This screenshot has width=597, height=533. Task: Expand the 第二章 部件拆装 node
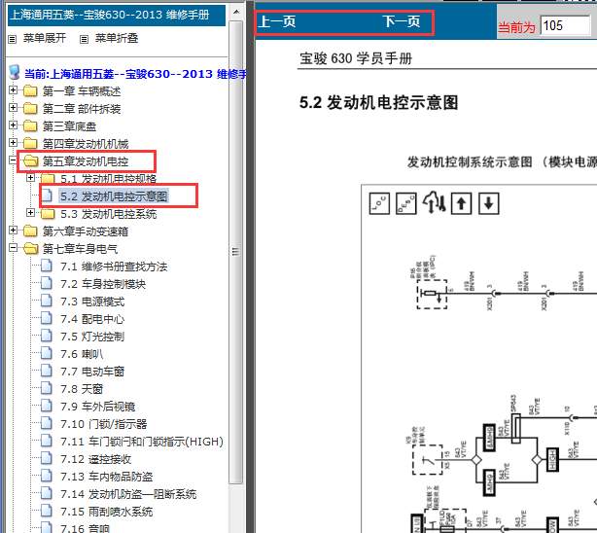[x=13, y=108]
